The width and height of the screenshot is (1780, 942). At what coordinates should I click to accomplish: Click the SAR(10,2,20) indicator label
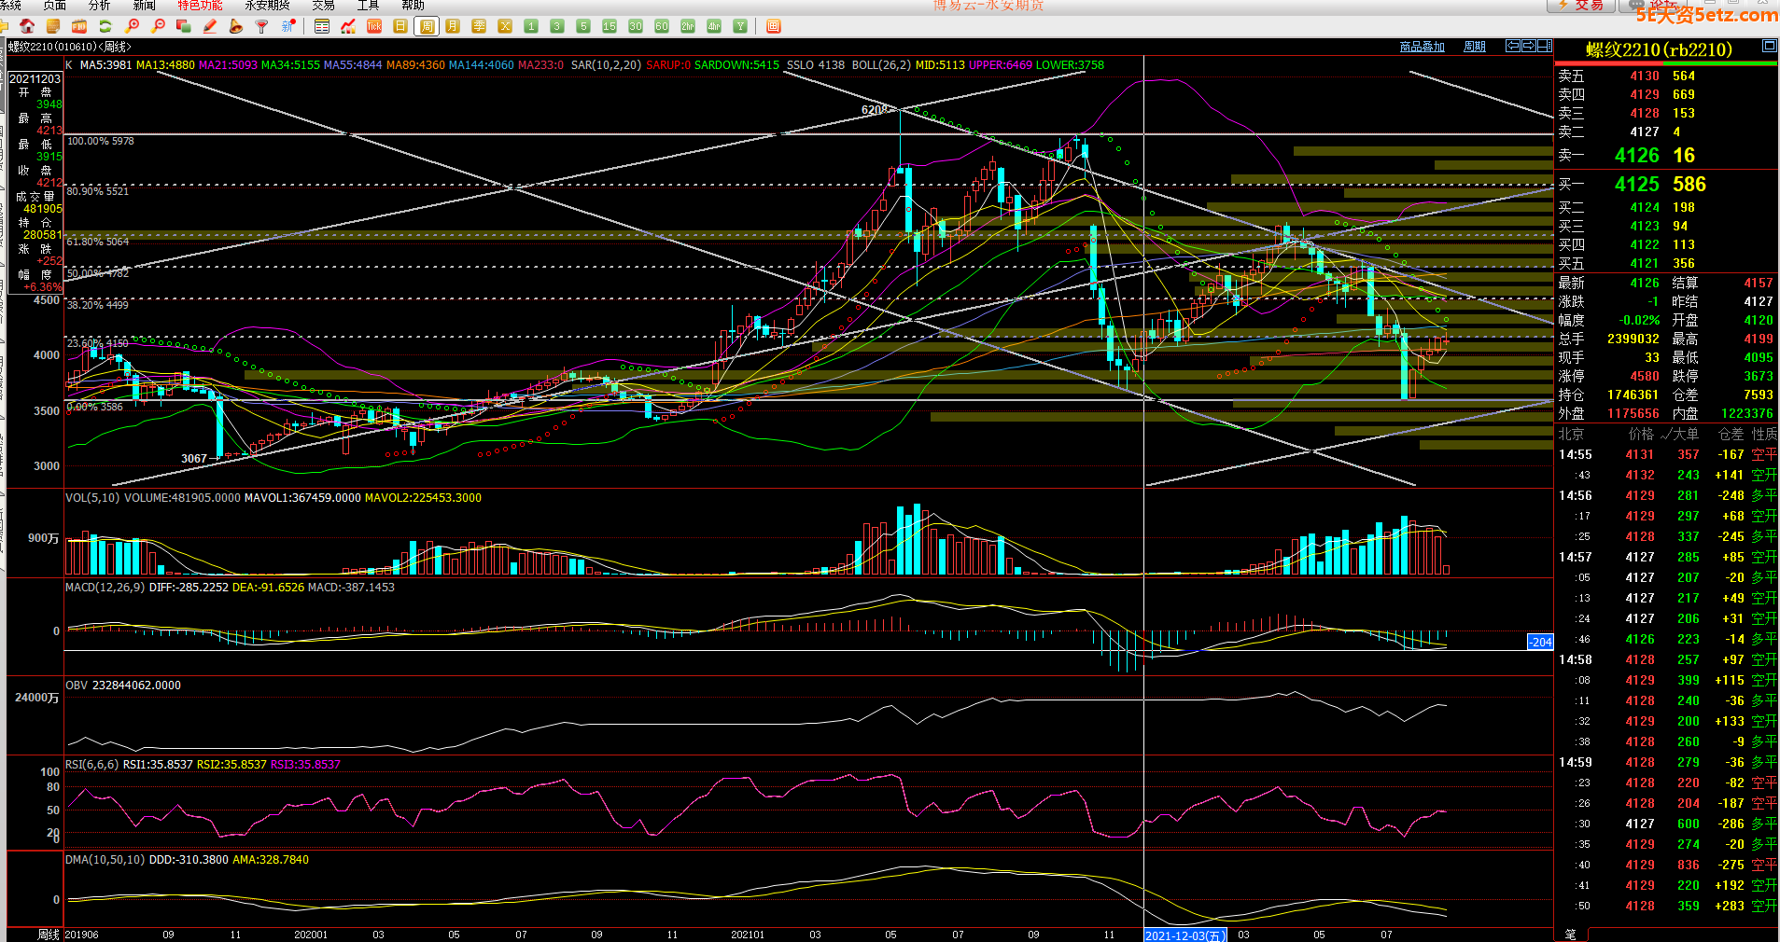[x=606, y=65]
